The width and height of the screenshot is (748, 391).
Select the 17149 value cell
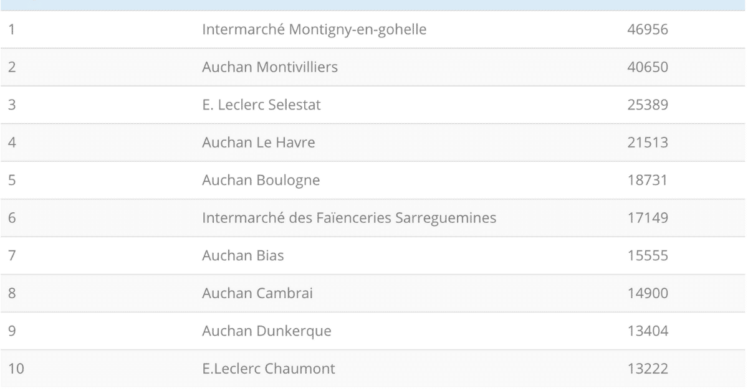(x=648, y=218)
